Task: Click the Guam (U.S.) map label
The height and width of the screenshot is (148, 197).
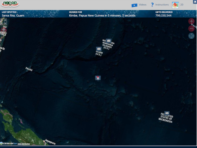Action: pyautogui.click(x=99, y=53)
